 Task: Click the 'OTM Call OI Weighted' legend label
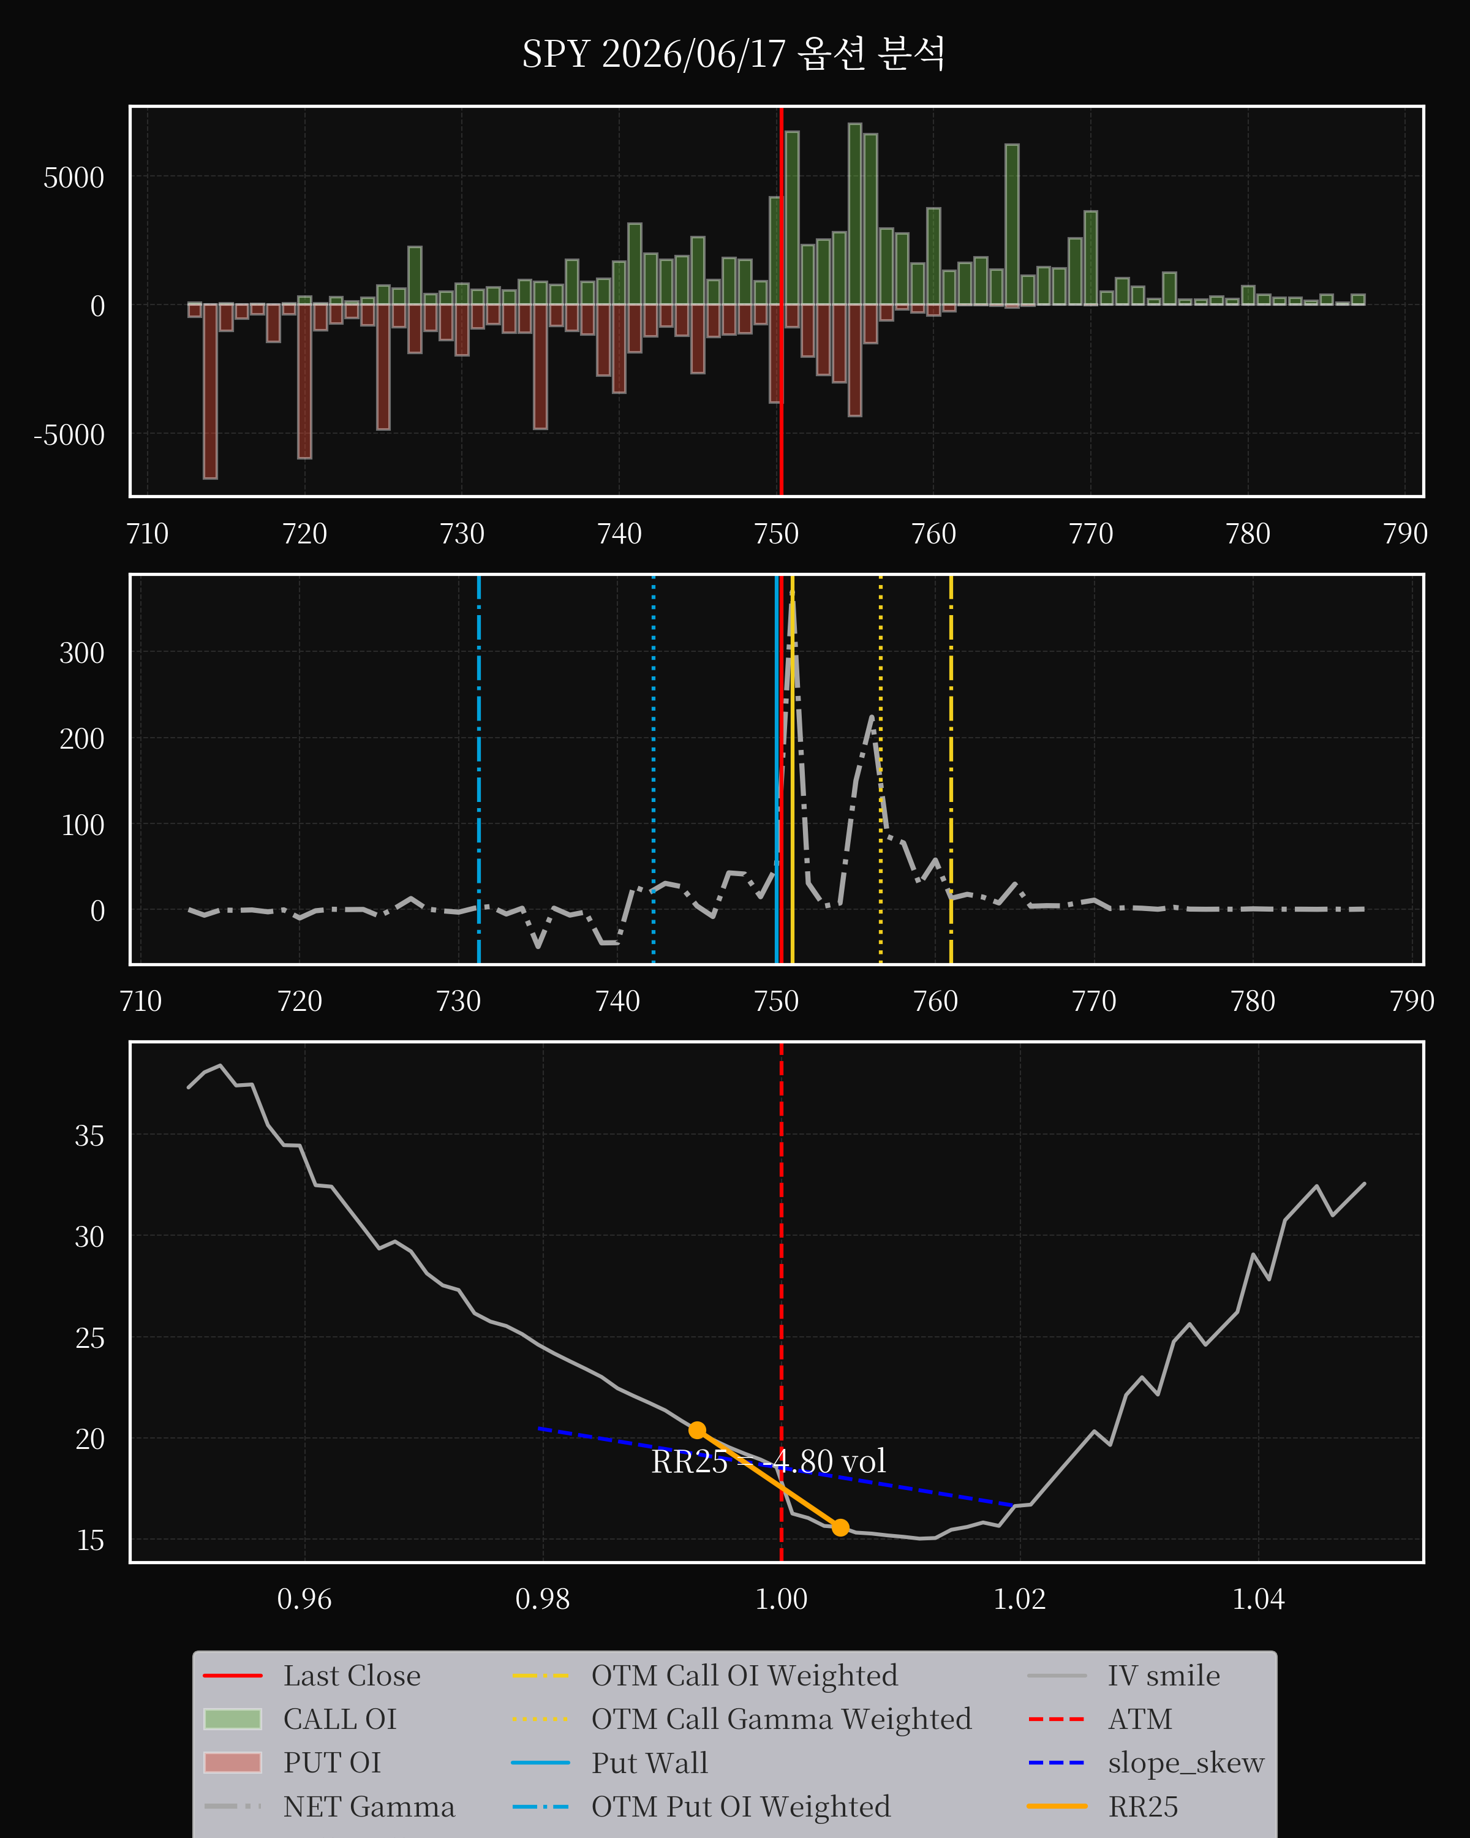click(745, 1676)
